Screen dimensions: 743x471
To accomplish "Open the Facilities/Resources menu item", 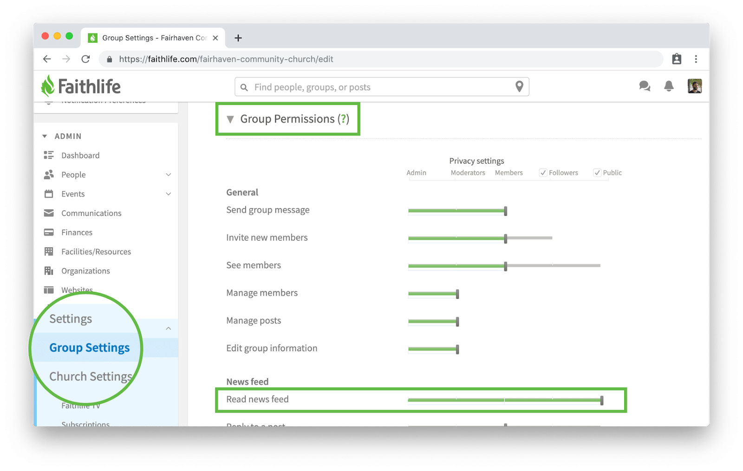I will tap(96, 252).
